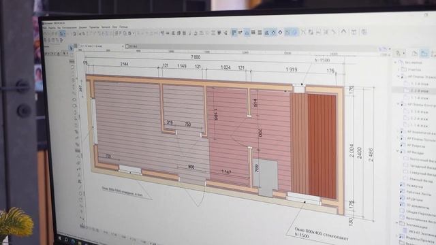436x245 pixels.
Task: Click the Окно 800х400 стеклопакет label
Action: tap(321, 234)
